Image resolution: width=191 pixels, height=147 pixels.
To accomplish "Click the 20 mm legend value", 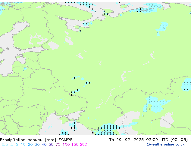I will 30,145.
